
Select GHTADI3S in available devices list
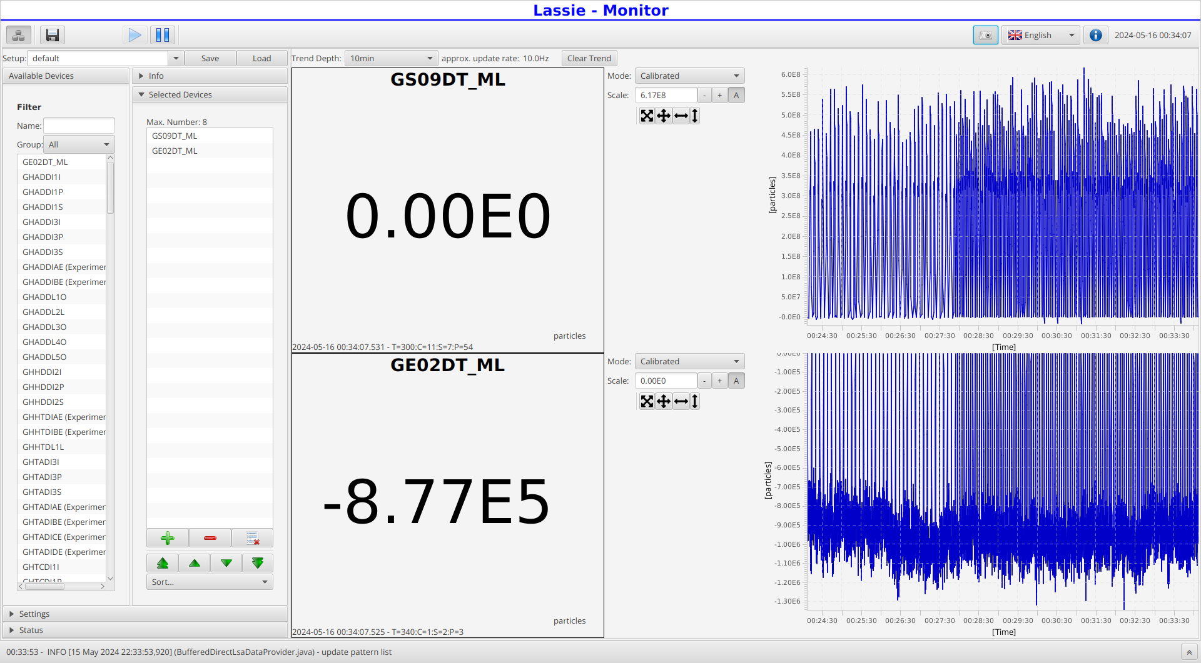(62, 492)
